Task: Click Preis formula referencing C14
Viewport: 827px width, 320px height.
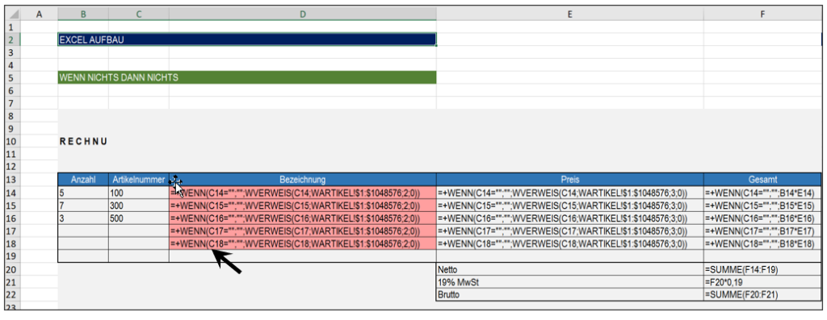Action: 569,193
